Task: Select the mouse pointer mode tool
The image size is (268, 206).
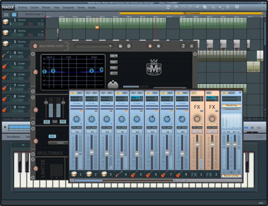Action: 221,7
